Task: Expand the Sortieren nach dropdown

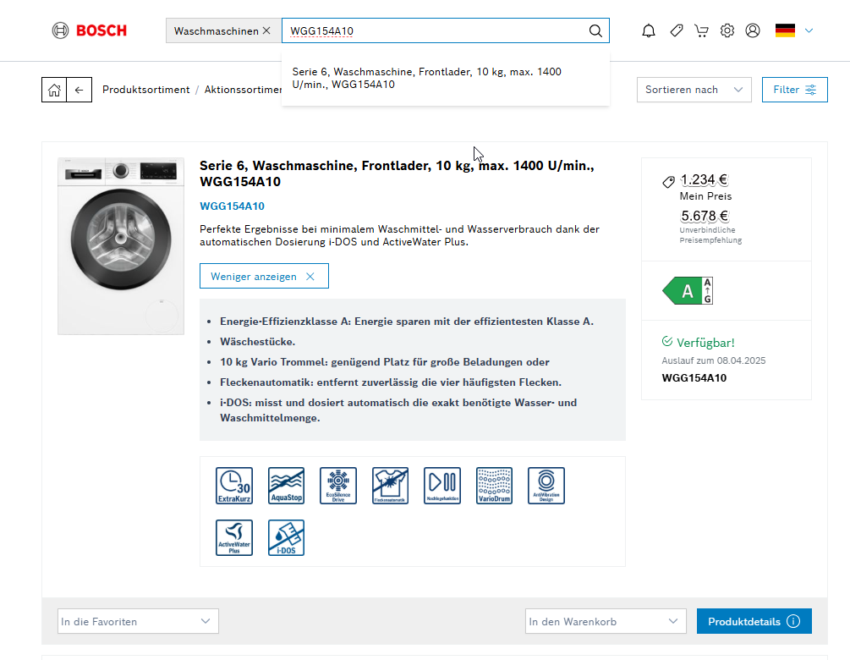Action: 694,90
